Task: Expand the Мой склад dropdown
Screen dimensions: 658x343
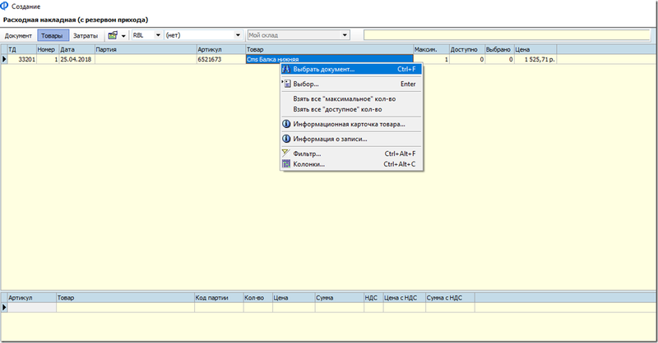Action: click(345, 35)
